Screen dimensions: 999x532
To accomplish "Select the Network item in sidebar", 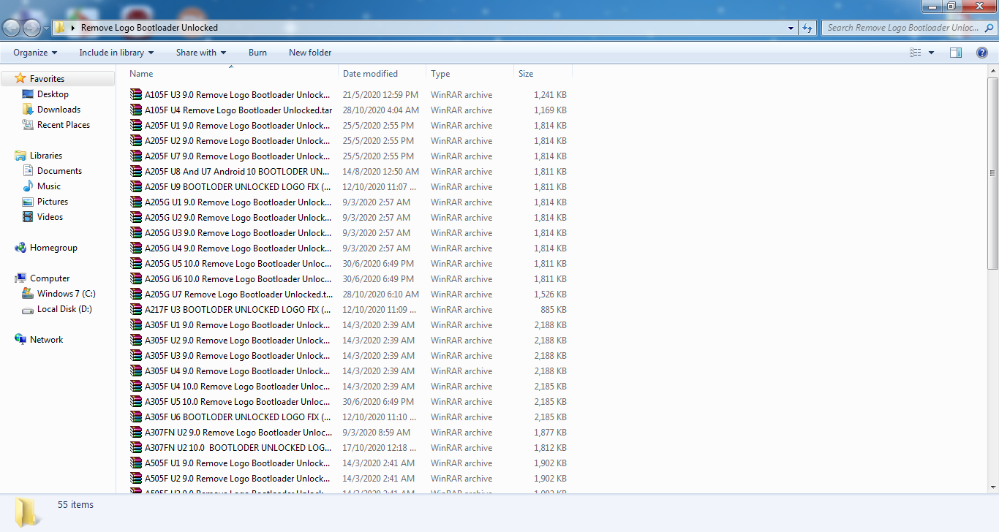I will [x=45, y=339].
